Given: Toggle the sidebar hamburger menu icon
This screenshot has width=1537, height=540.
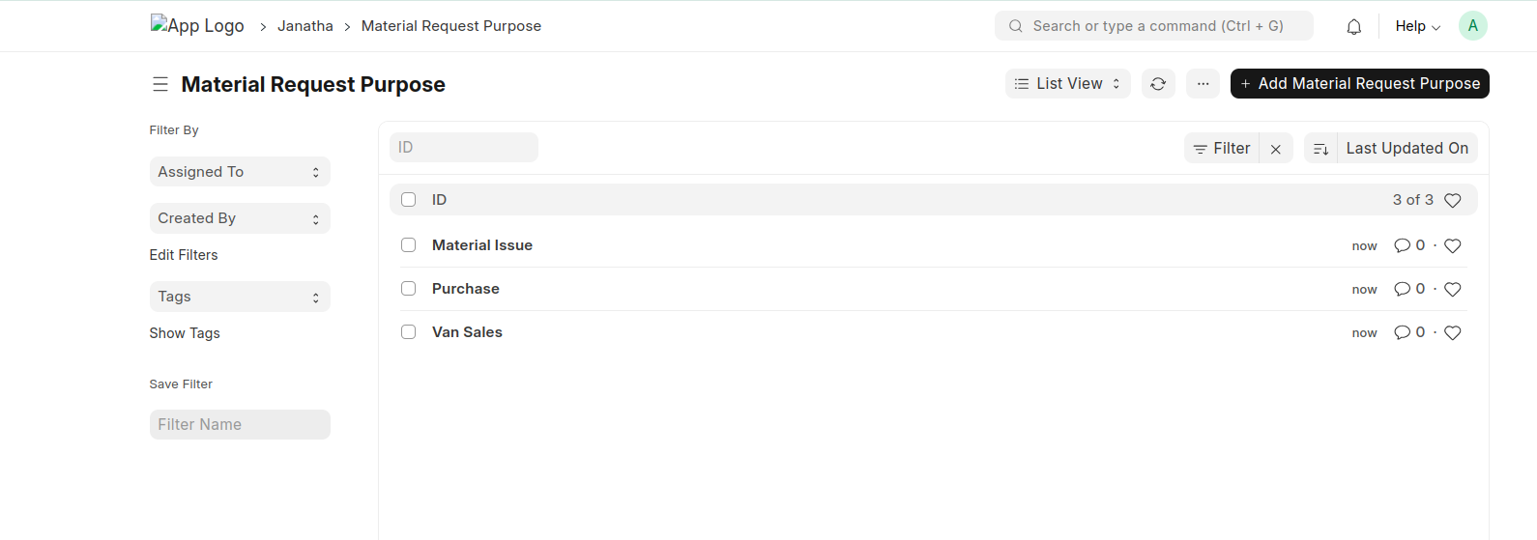Looking at the screenshot, I should tap(160, 84).
